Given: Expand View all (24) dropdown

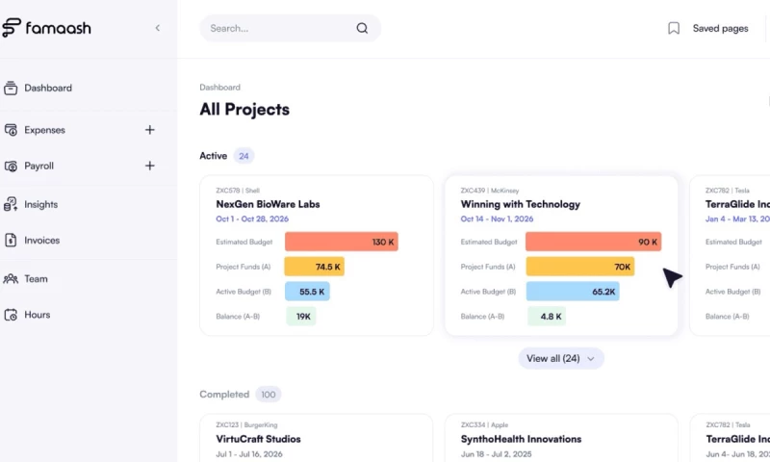Looking at the screenshot, I should pos(561,358).
